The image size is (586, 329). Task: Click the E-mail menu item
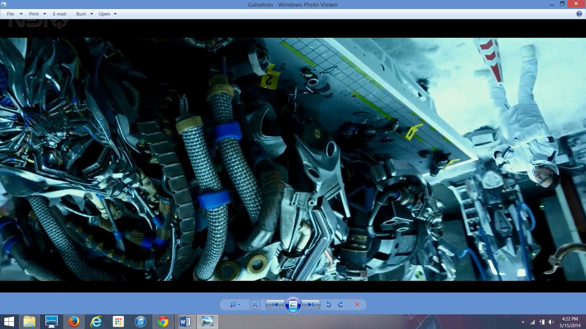tap(60, 14)
